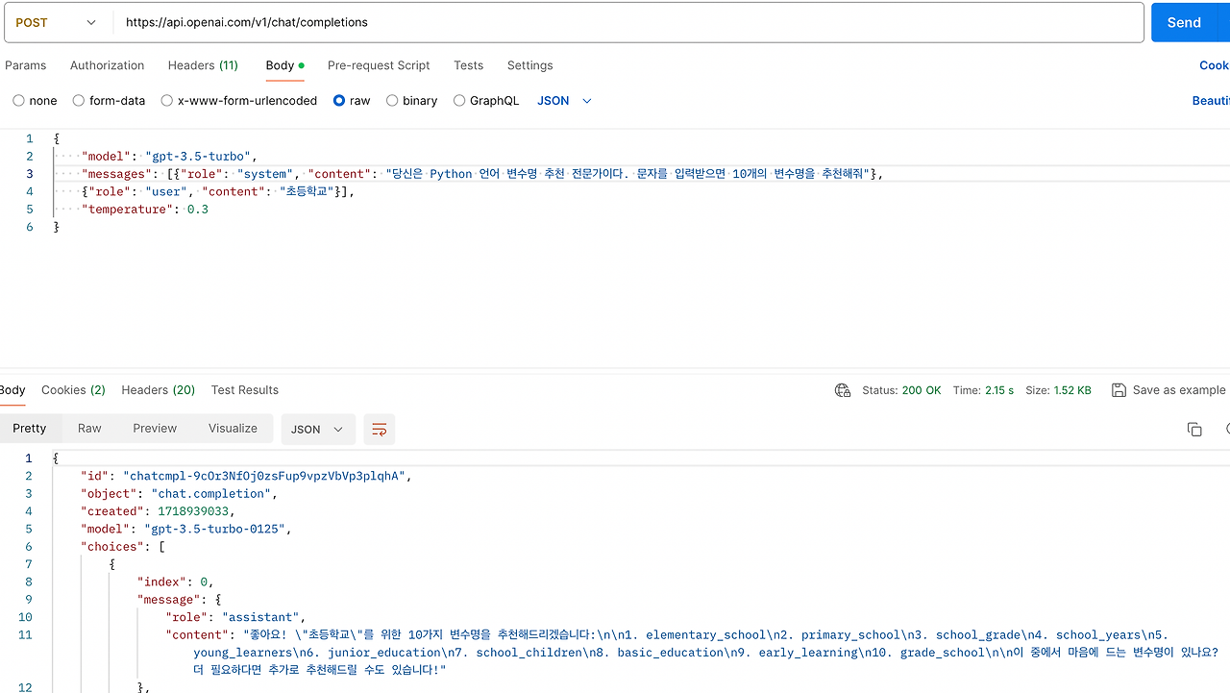Click Save as example

[x=1179, y=390]
